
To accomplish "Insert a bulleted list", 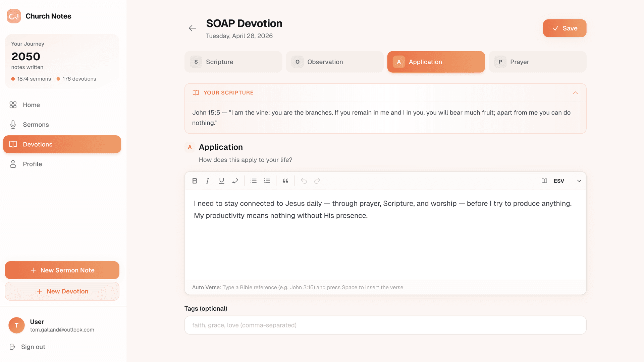I will pos(254,181).
